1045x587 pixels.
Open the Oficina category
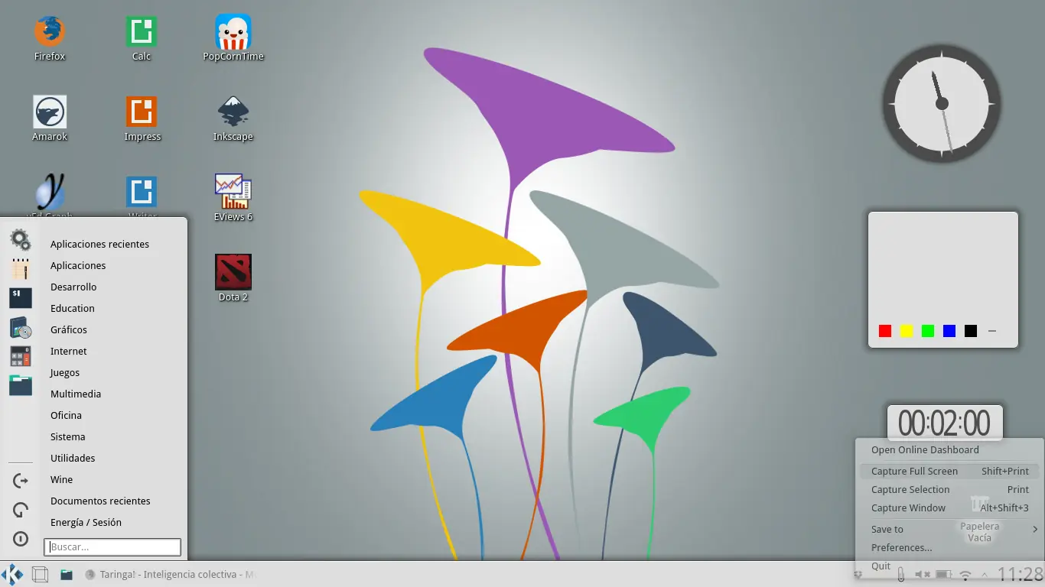click(x=66, y=415)
